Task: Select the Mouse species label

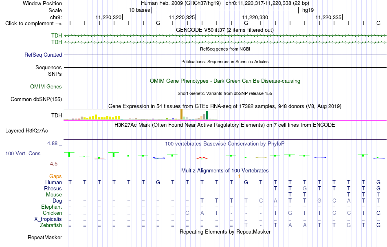Action: (54, 195)
